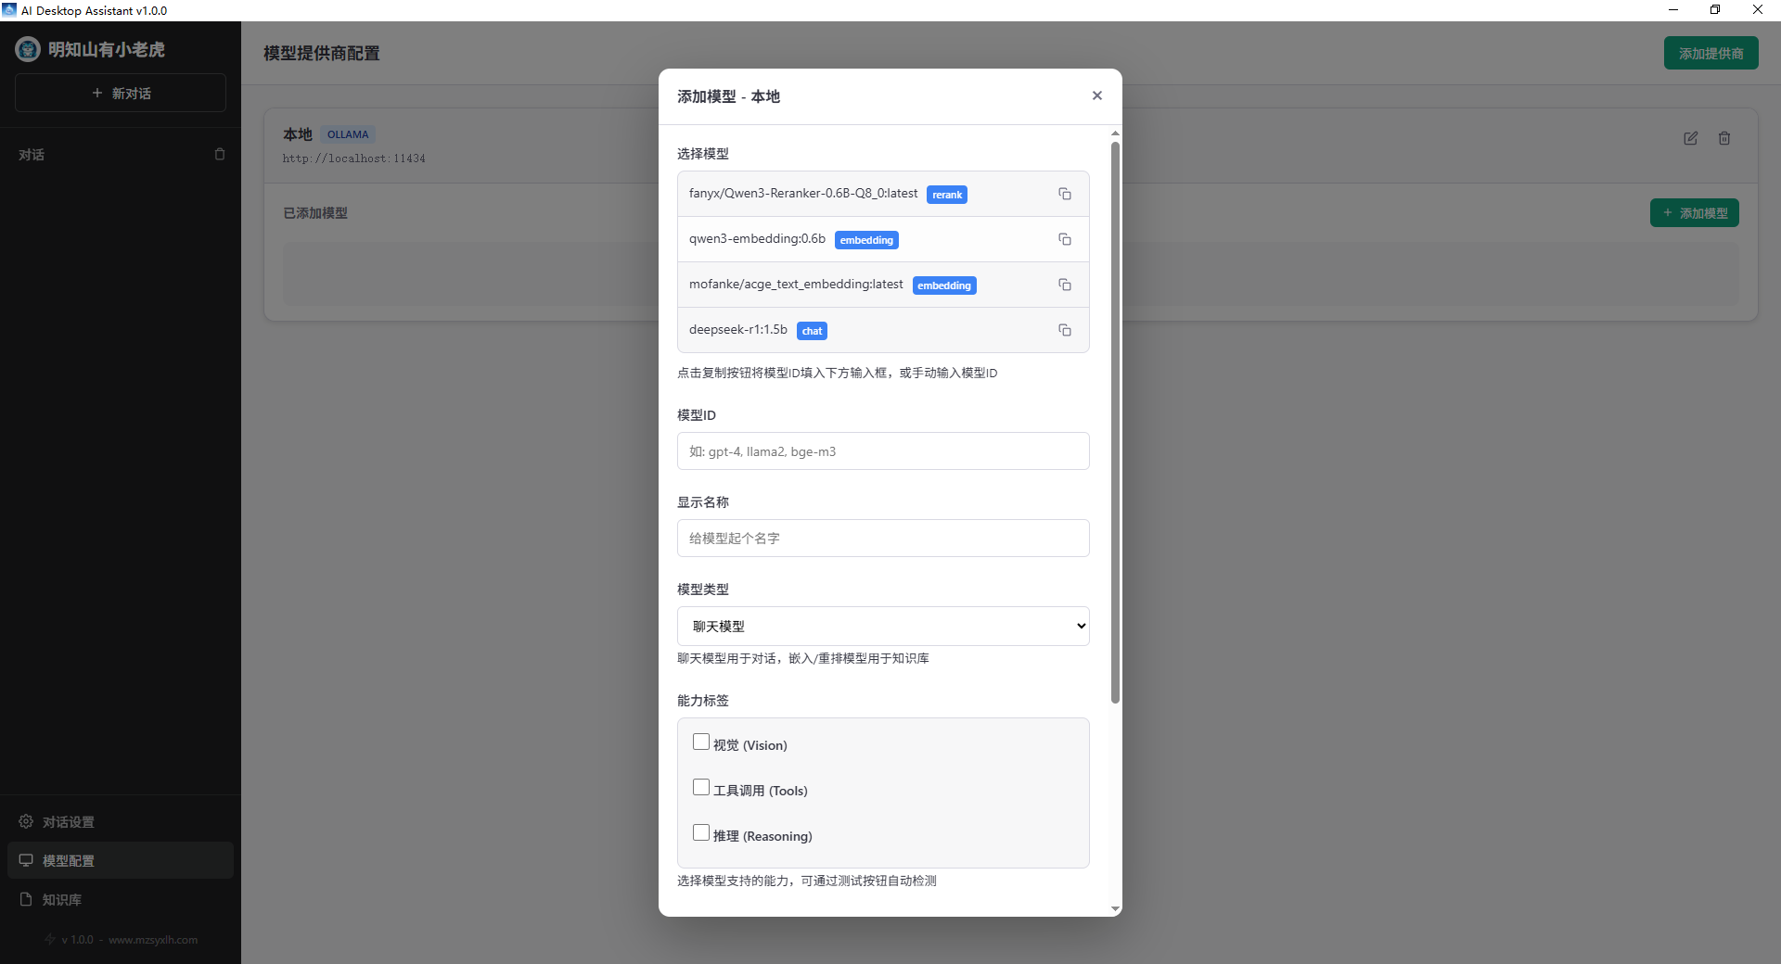Click the gear icon for 对话设置
The height and width of the screenshot is (964, 1781).
pyautogui.click(x=26, y=821)
